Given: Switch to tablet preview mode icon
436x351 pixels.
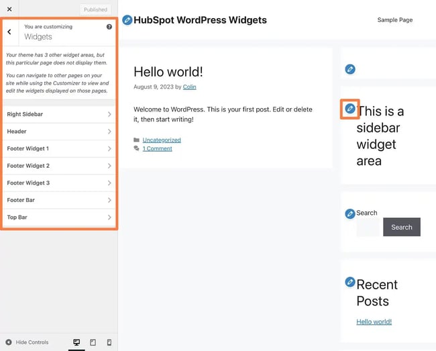Looking at the screenshot, I should (93, 342).
